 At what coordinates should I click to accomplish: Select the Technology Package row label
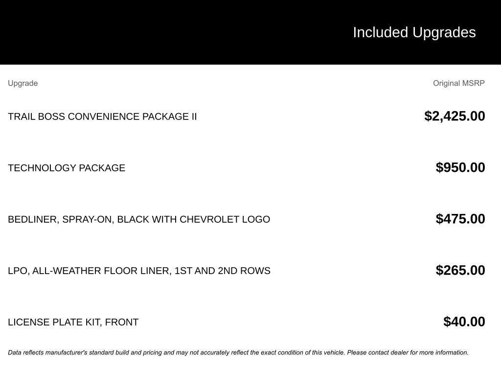[x=67, y=168]
